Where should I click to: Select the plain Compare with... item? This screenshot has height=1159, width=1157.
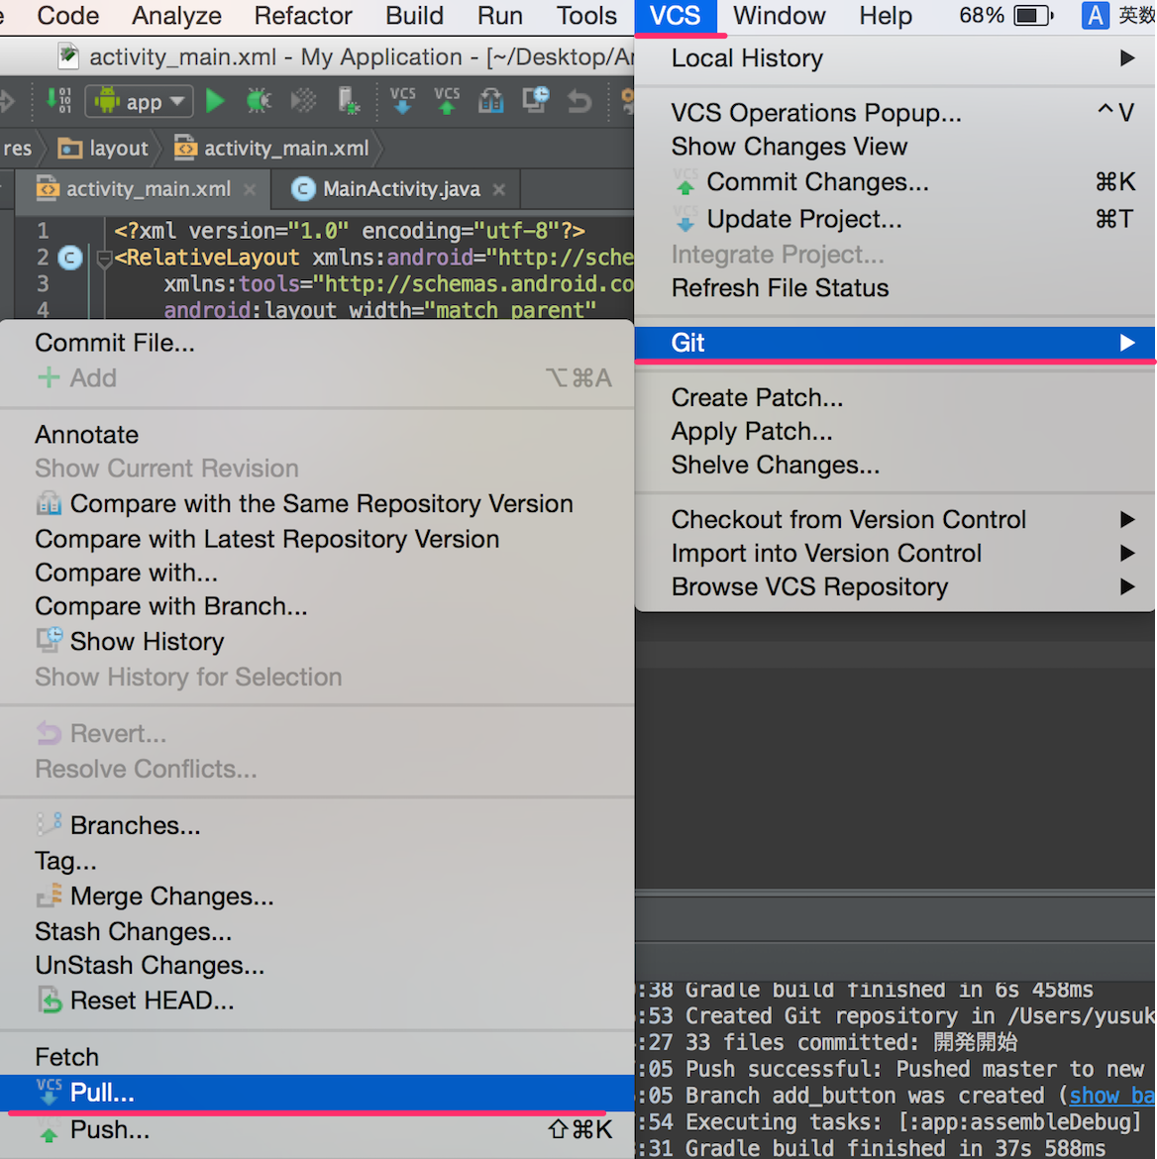point(316,573)
